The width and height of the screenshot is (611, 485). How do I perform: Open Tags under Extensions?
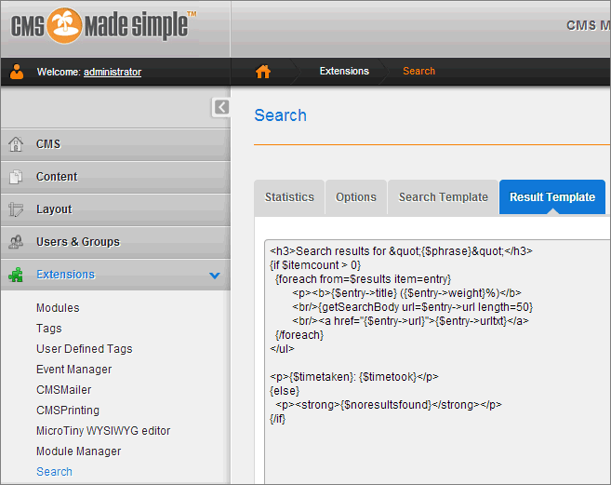(x=49, y=329)
